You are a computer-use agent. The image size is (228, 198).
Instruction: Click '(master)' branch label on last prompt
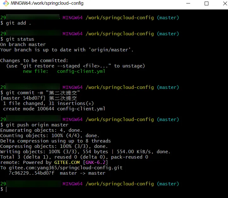(x=168, y=184)
